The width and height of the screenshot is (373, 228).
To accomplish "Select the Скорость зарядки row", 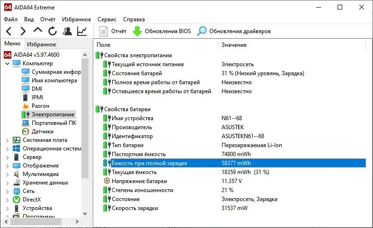I will tap(234, 208).
